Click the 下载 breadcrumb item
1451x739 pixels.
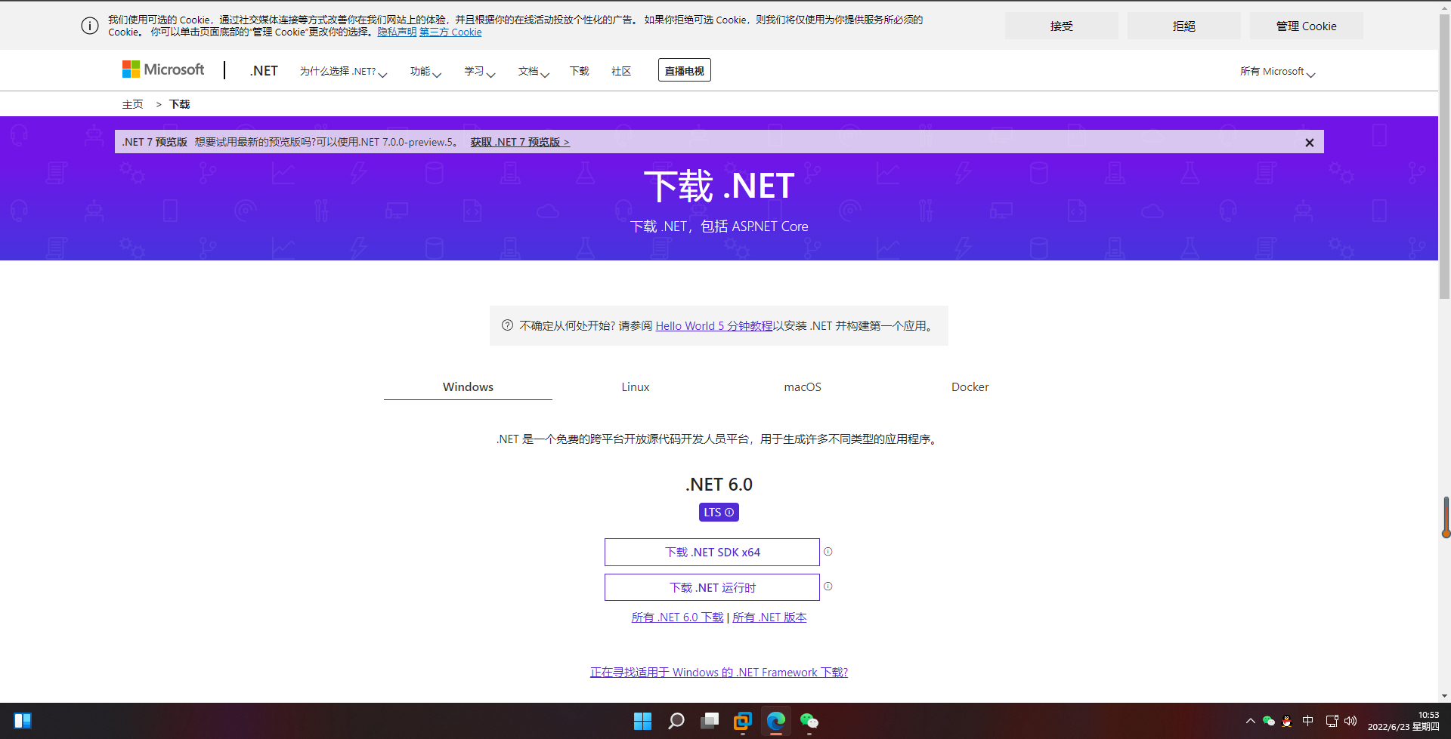click(x=180, y=104)
